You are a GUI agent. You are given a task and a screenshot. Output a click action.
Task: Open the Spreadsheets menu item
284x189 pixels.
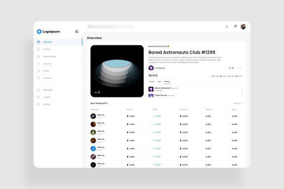tap(58, 57)
